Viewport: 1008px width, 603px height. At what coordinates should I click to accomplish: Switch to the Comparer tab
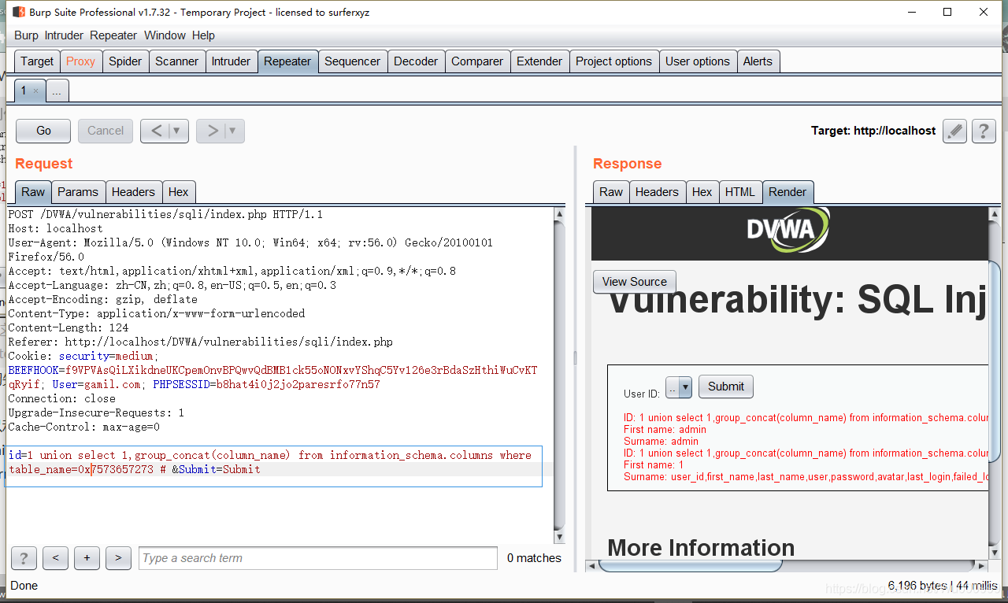477,61
